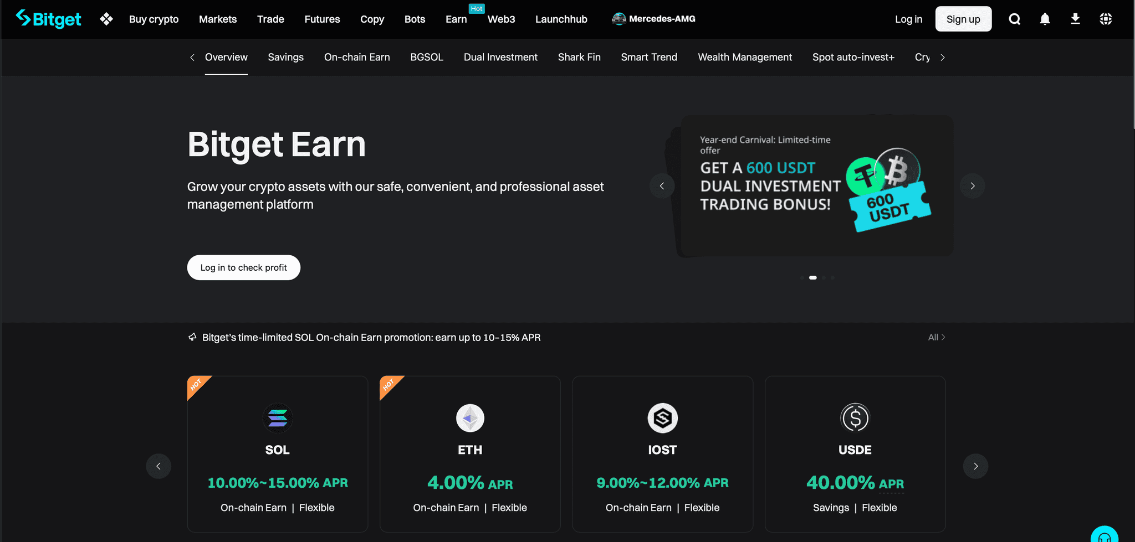Open the SOL On-chain Earn promotion announcement
This screenshot has height=542, width=1135.
[x=371, y=337]
